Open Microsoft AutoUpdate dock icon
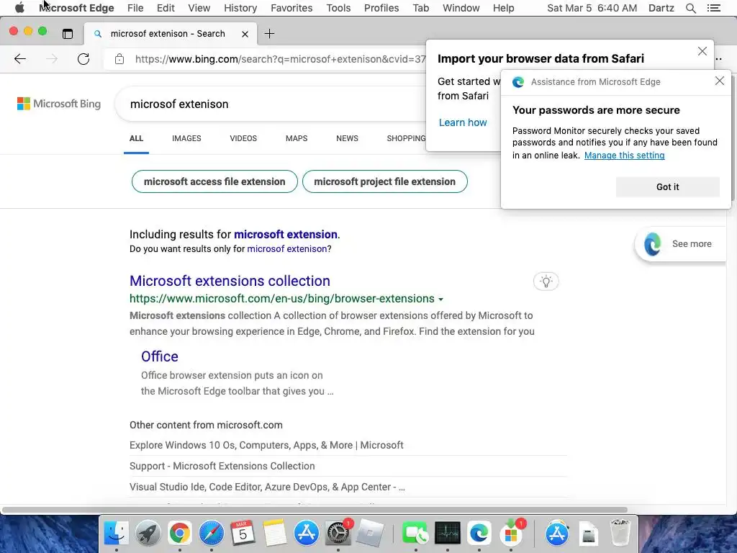737x553 pixels. pos(511,534)
